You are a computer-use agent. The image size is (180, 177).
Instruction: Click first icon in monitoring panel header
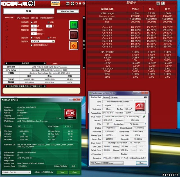point(158,3)
